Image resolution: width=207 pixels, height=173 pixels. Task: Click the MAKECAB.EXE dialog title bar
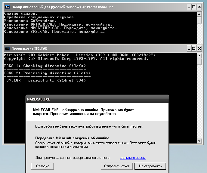pos(97,99)
